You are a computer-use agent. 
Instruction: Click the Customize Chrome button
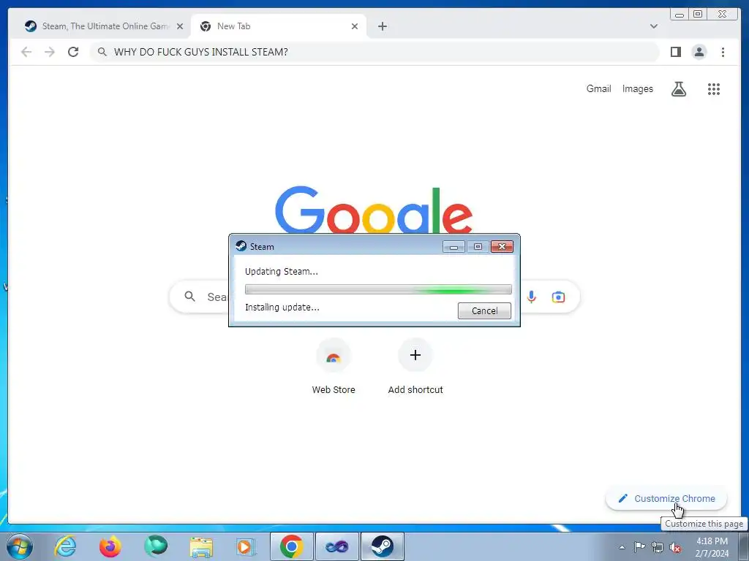[666, 498]
